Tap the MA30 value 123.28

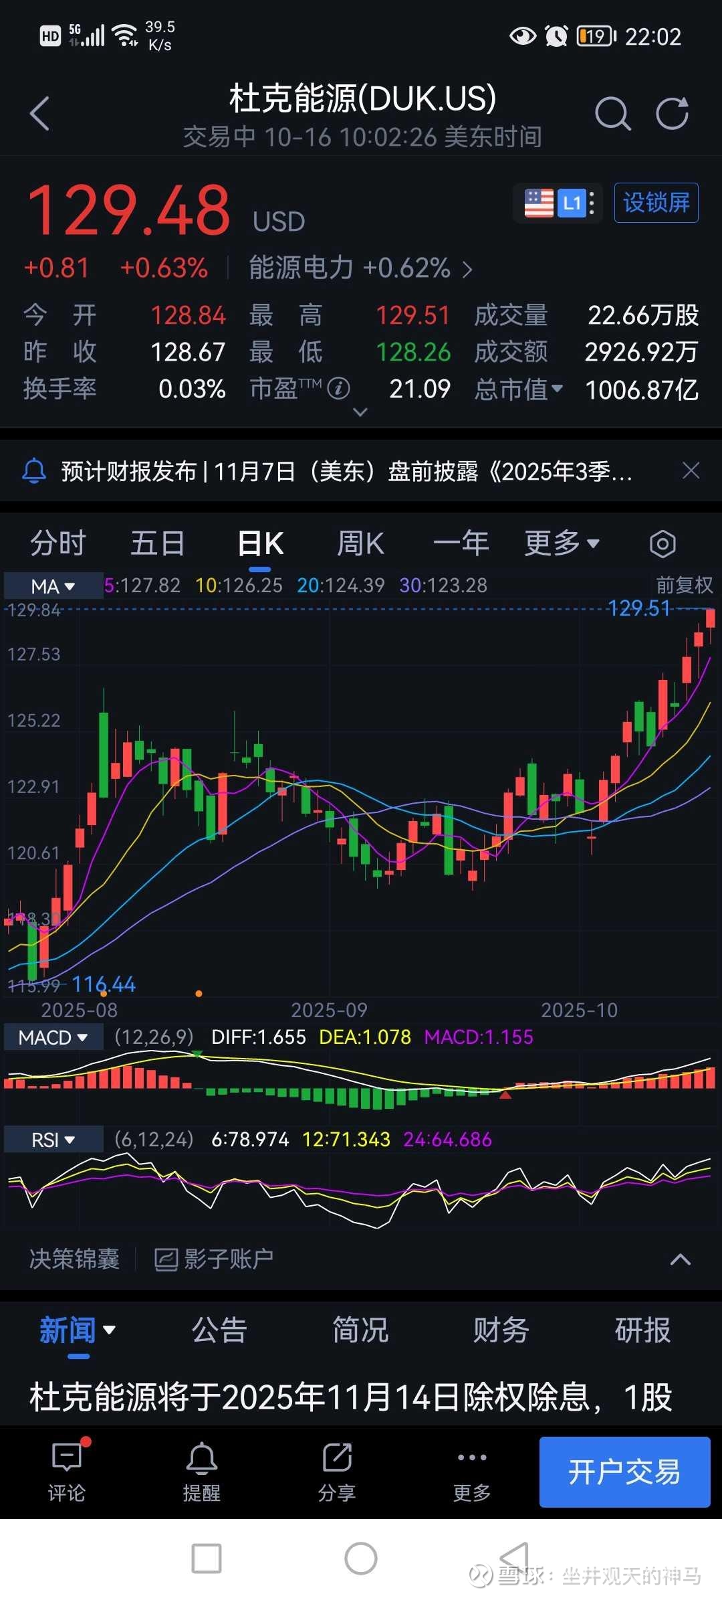coord(443,586)
